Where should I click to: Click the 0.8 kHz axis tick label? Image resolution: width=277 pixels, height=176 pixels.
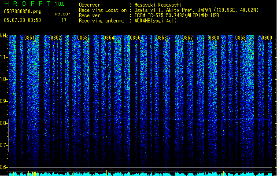[4, 123]
